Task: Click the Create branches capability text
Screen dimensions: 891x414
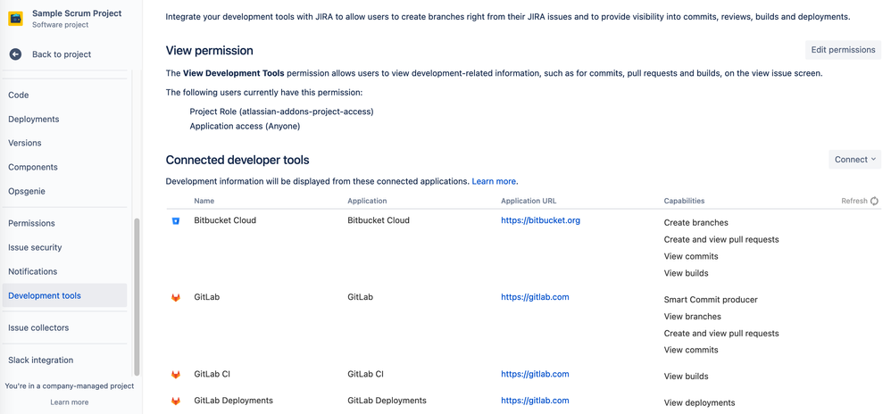Action: (696, 223)
